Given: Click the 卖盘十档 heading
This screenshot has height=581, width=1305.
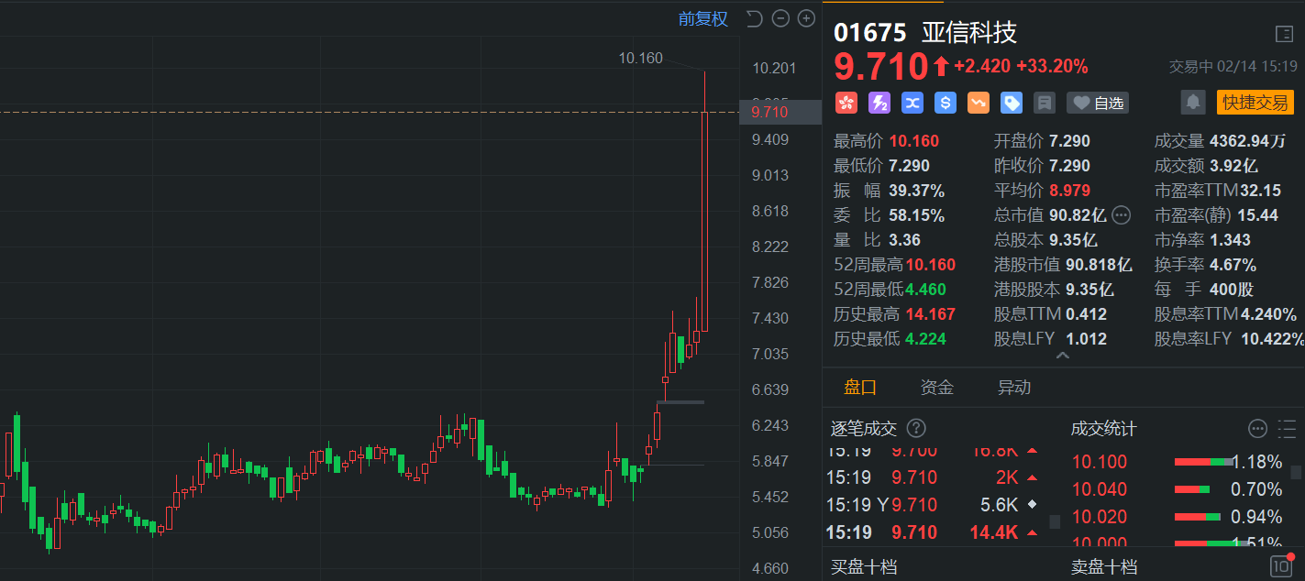Looking at the screenshot, I should pos(1104,566).
